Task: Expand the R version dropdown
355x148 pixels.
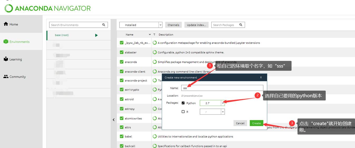Action: (223, 112)
